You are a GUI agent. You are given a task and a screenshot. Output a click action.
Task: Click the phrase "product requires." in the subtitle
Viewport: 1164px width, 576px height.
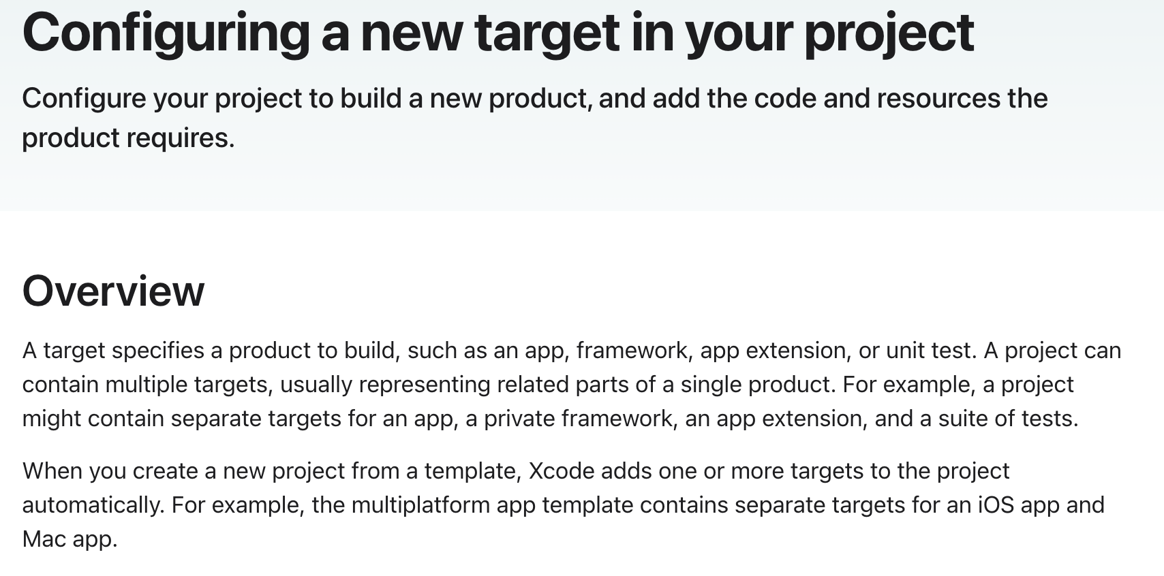(x=128, y=138)
